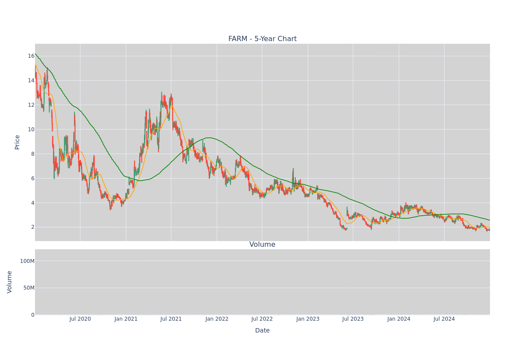Click the 'Jul 2020' date tick
The height and width of the screenshot is (350, 525).
point(80,319)
